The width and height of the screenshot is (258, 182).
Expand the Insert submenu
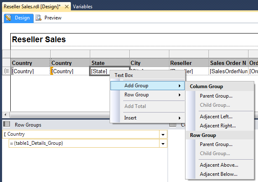coord(147,118)
